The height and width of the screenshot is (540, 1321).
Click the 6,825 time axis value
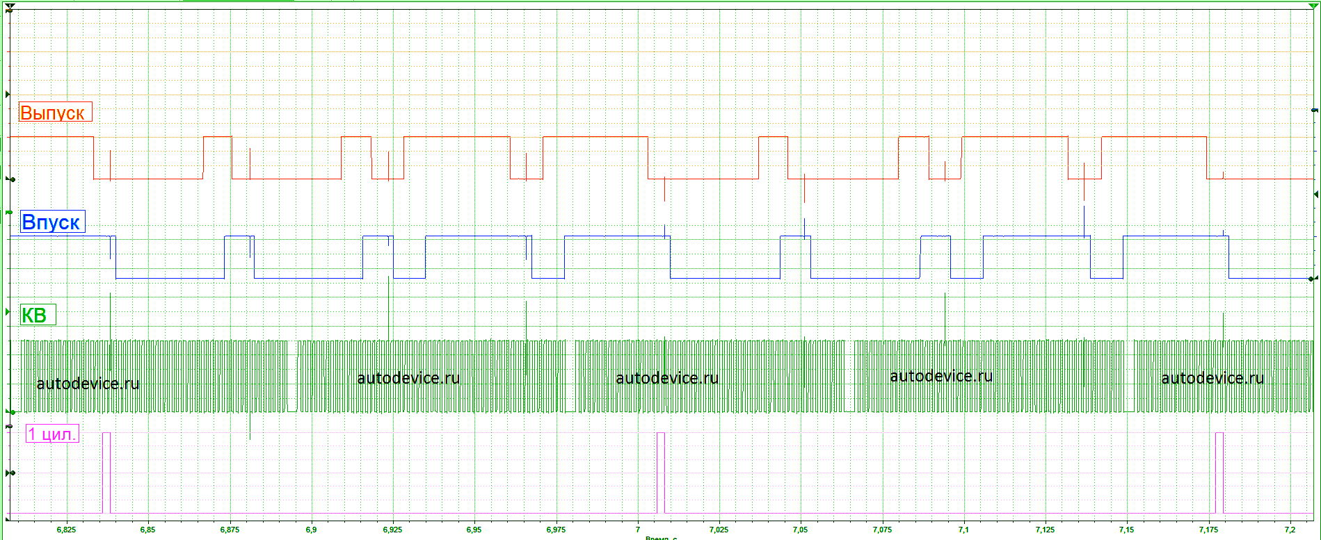(66, 530)
